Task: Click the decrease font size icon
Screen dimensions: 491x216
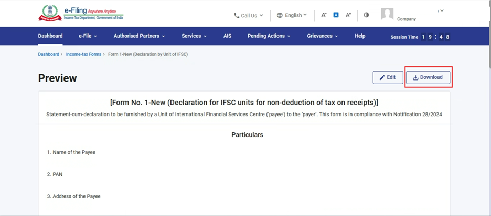Action: (324, 15)
